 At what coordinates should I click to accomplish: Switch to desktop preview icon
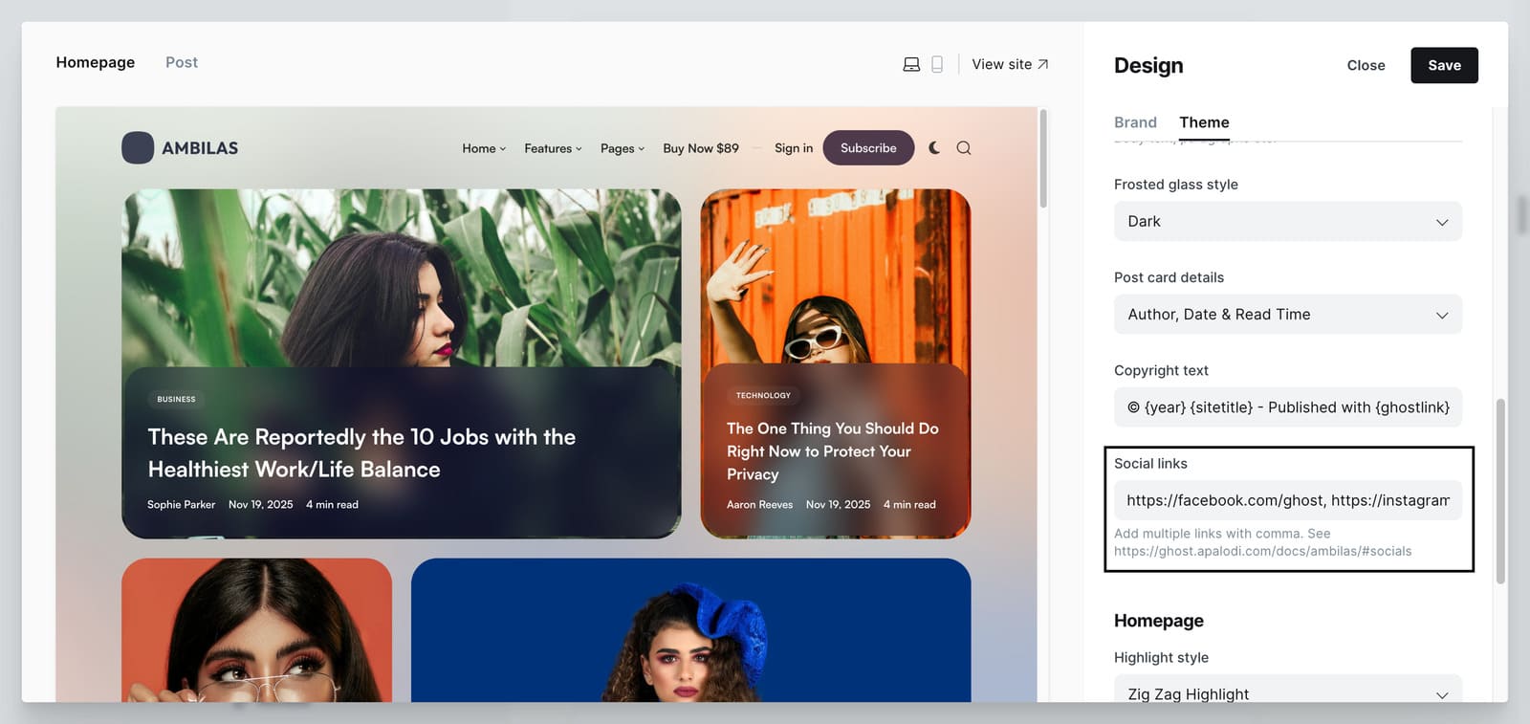click(x=911, y=64)
